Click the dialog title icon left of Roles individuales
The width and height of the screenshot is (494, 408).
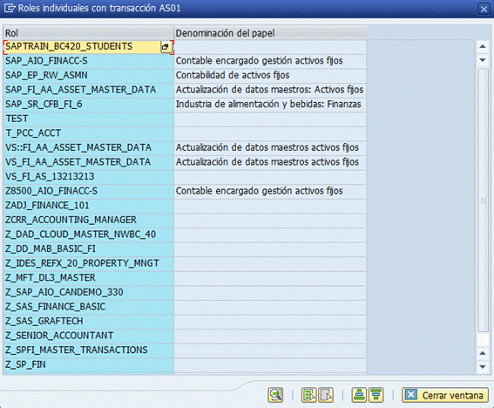pyautogui.click(x=10, y=8)
